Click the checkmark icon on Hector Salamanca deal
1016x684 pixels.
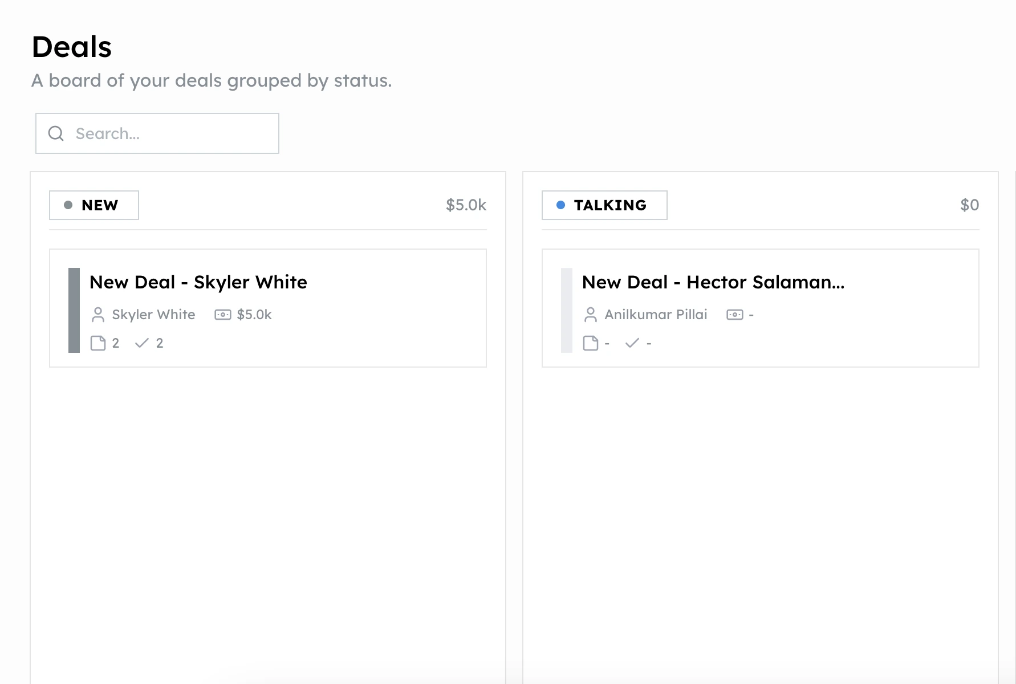pos(632,343)
